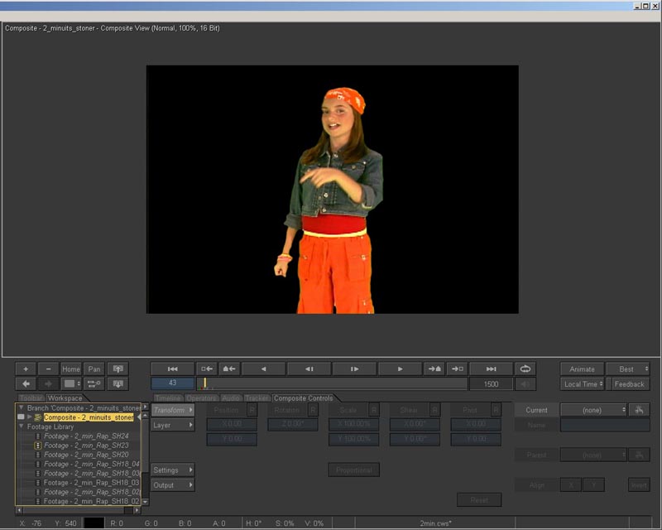The image size is (662, 530).
Task: Switch to the Toolbar tab
Action: [31, 398]
